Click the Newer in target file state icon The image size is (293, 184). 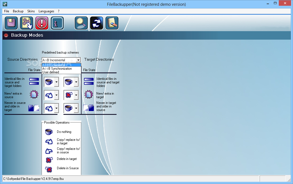click(89, 108)
